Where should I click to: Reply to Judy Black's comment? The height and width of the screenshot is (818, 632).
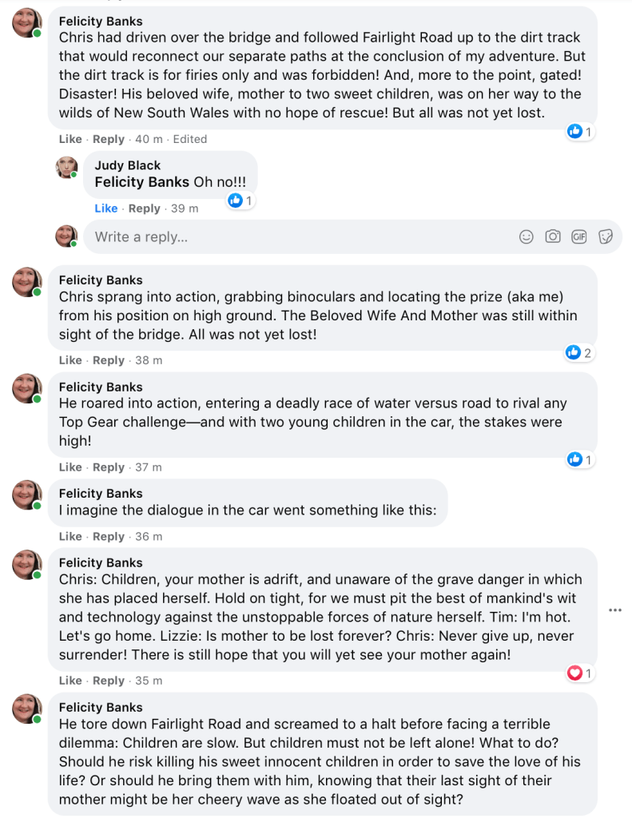click(x=145, y=208)
